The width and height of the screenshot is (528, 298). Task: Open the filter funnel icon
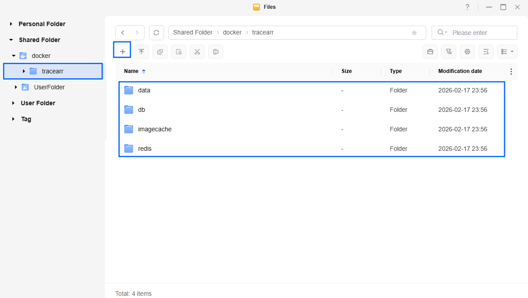(448, 52)
